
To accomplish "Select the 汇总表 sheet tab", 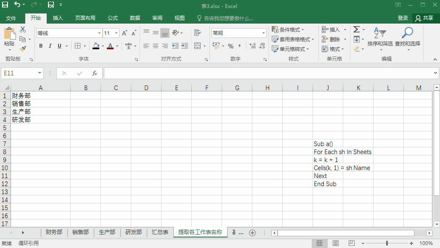I will [x=160, y=232].
